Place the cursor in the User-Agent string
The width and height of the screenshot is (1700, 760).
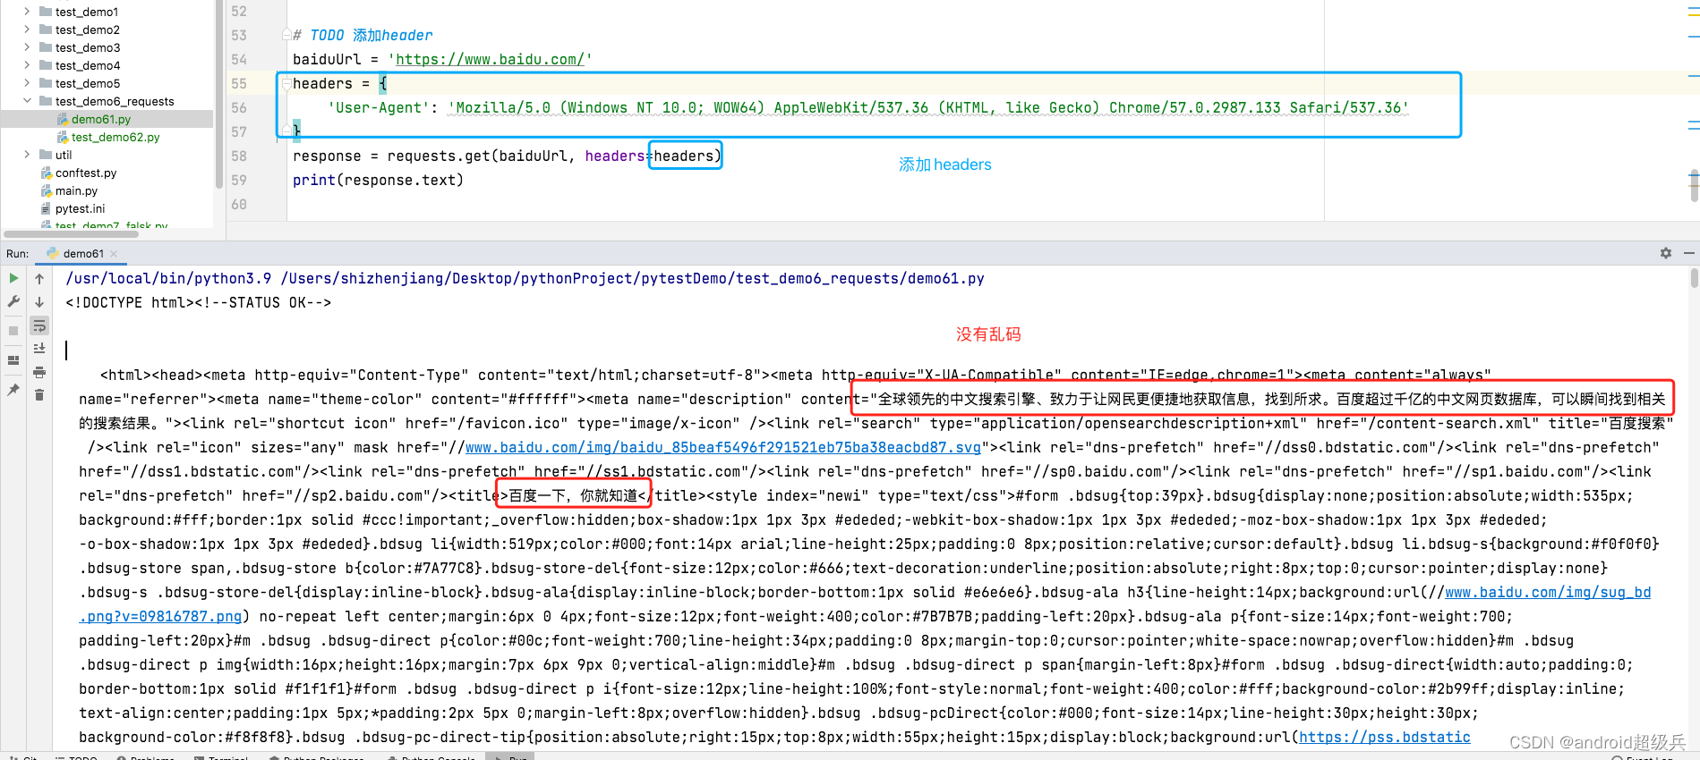[928, 107]
